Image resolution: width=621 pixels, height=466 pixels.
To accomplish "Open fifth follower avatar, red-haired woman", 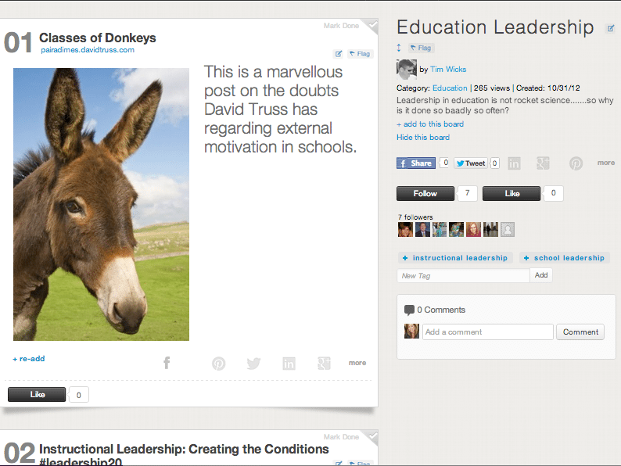I will click(x=473, y=229).
